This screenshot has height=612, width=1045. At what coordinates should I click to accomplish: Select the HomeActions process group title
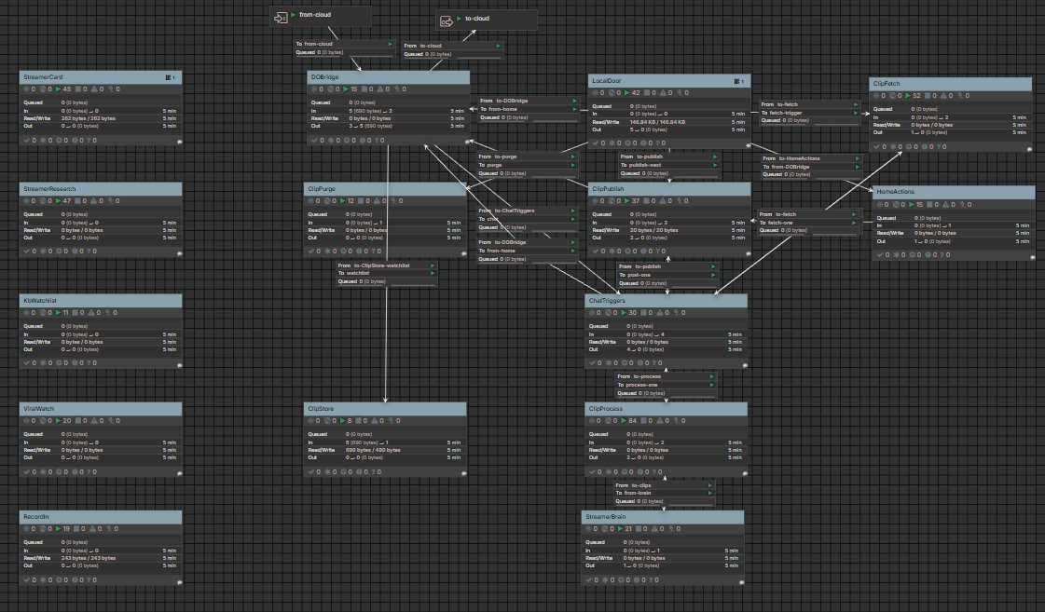[x=896, y=192]
